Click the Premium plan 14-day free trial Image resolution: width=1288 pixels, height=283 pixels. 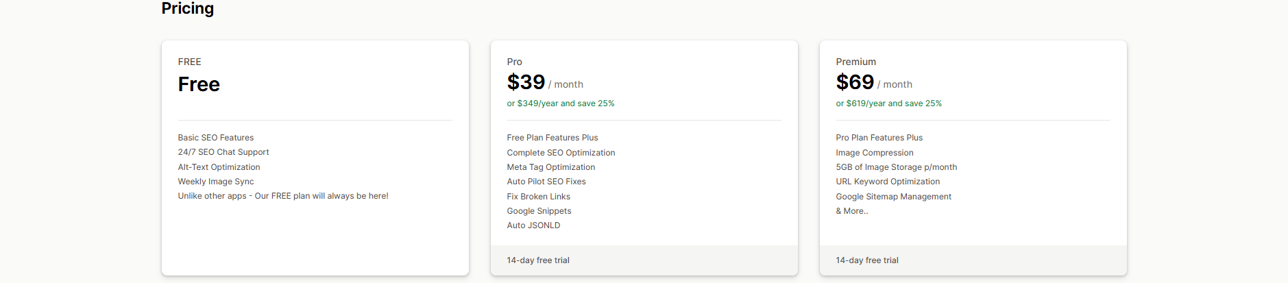click(867, 260)
